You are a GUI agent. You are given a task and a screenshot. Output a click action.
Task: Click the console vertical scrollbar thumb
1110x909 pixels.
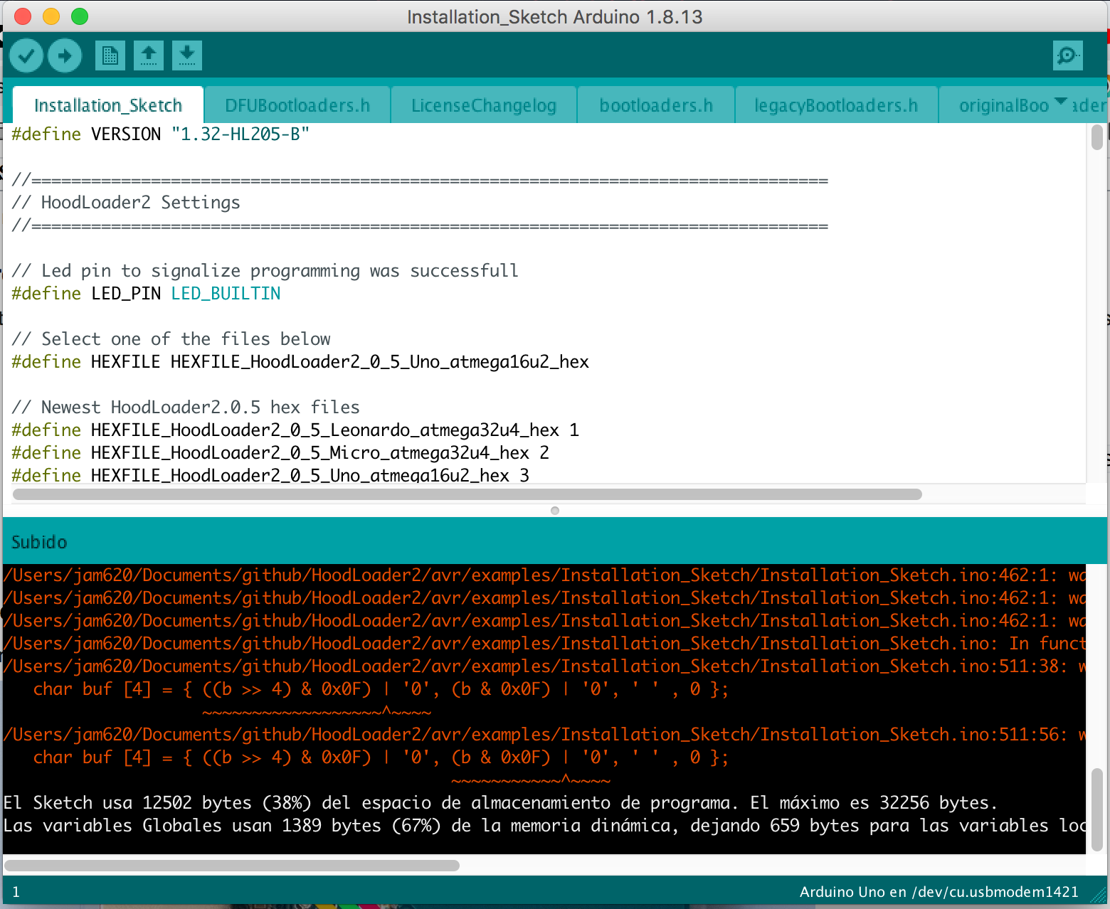point(1097,809)
